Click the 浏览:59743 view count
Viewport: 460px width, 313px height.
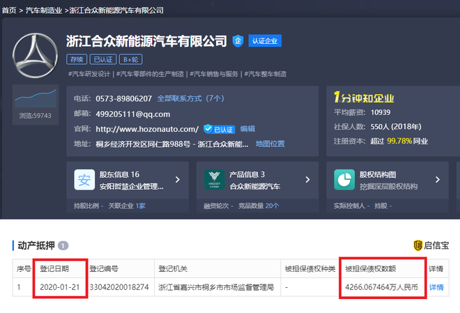click(x=36, y=116)
